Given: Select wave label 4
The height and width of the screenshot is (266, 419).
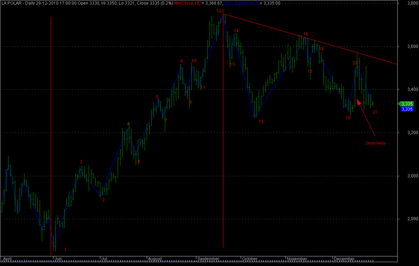Looking at the screenshot, I should (128, 124).
